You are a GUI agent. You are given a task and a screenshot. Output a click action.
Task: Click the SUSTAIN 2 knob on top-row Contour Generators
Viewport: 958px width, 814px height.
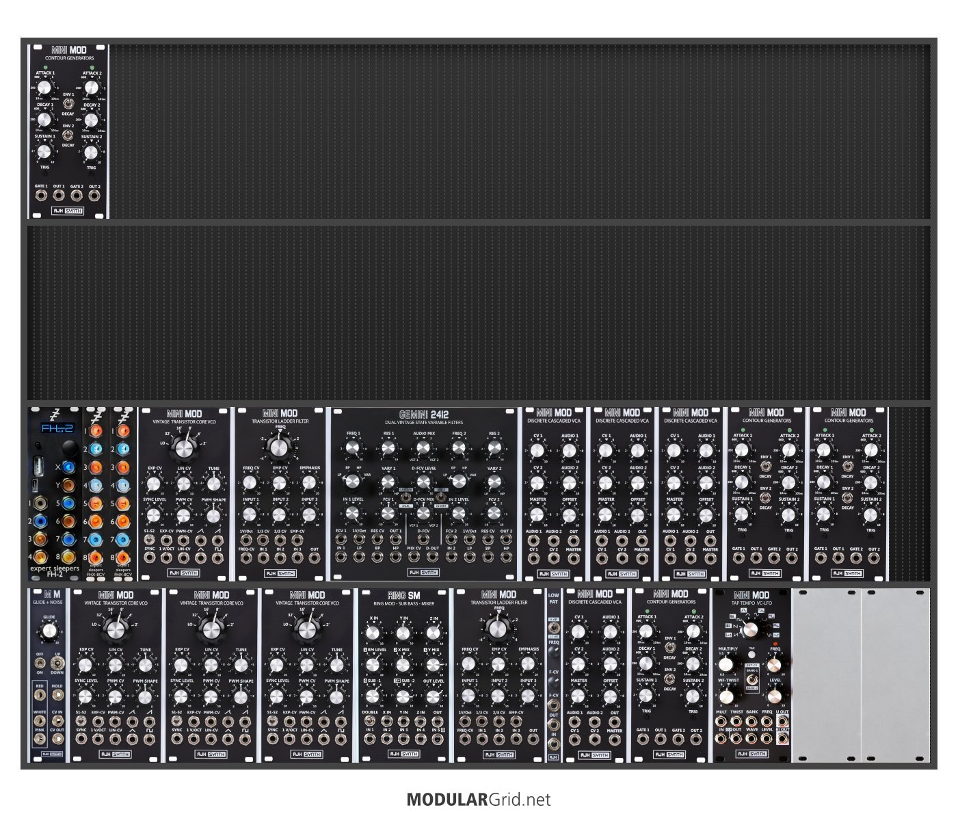click(x=91, y=152)
